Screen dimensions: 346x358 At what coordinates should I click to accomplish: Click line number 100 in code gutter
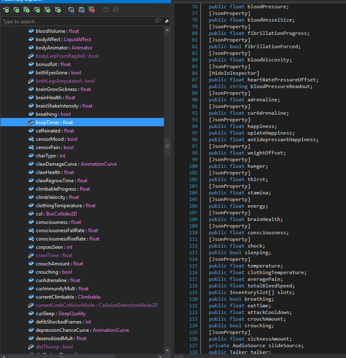tap(193, 166)
